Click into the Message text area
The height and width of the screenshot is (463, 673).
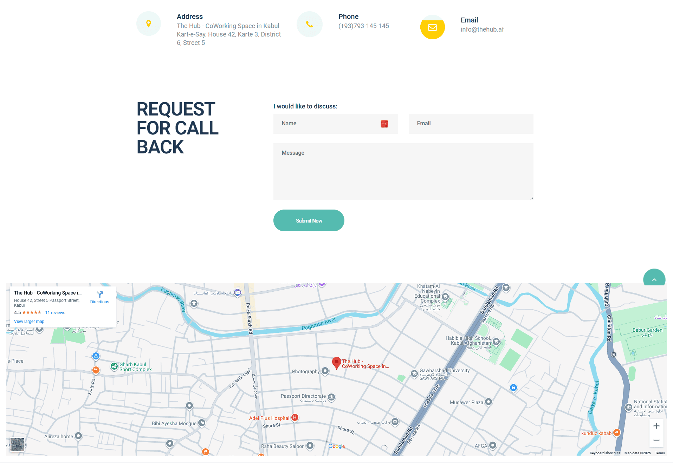pos(403,172)
